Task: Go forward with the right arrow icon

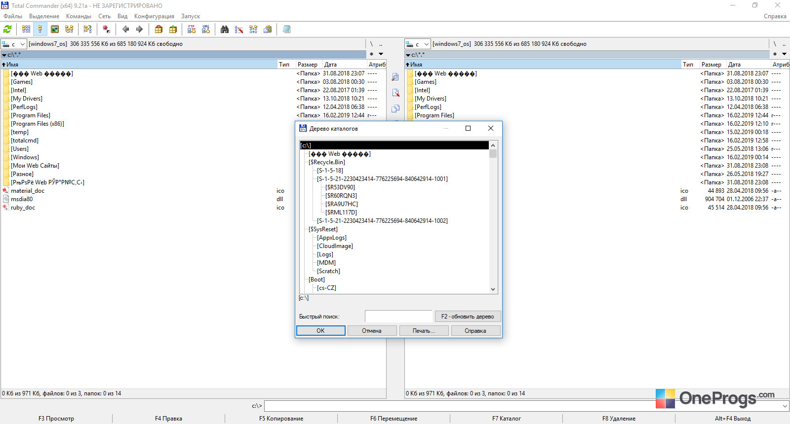Action: [x=140, y=29]
